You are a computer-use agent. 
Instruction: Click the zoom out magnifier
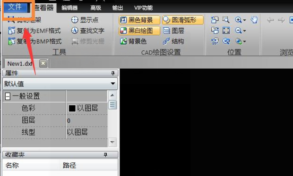[239, 30]
